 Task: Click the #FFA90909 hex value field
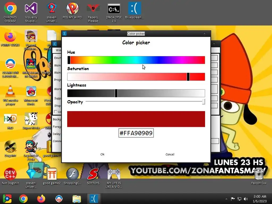point(136,133)
